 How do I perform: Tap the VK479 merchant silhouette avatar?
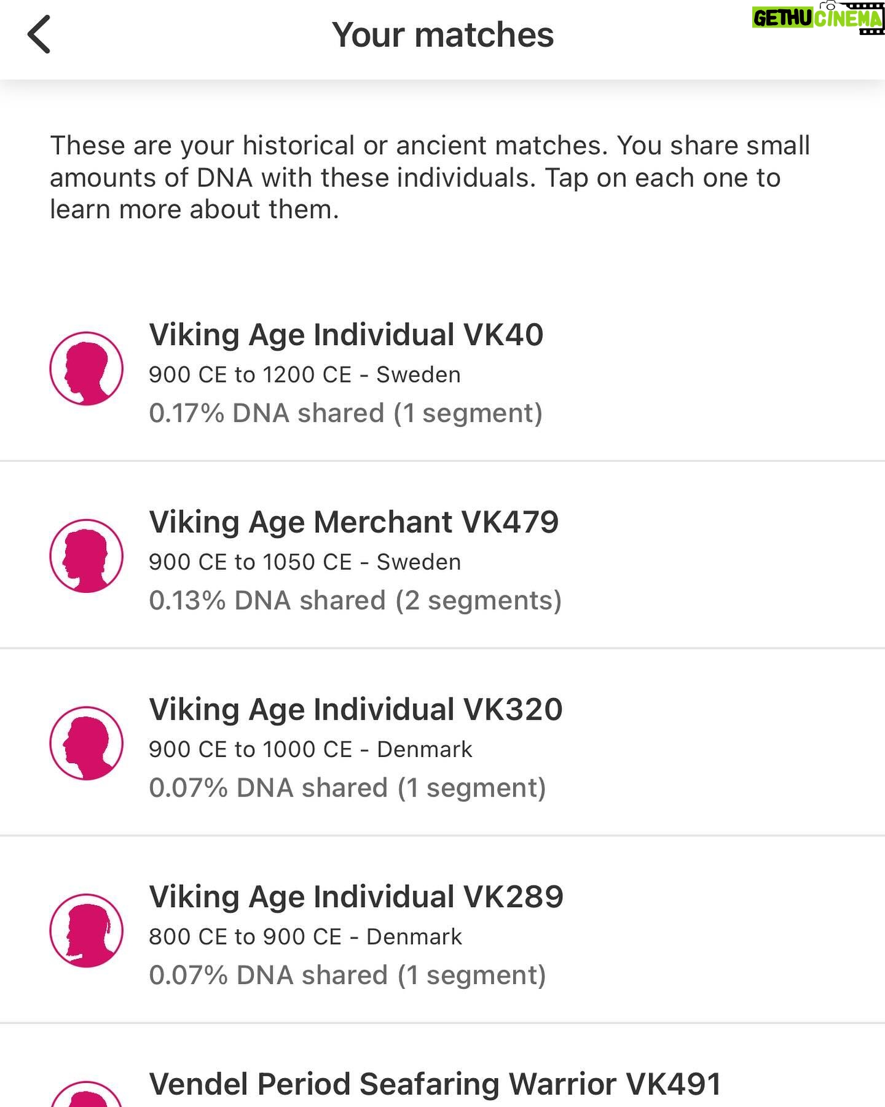[x=87, y=556]
